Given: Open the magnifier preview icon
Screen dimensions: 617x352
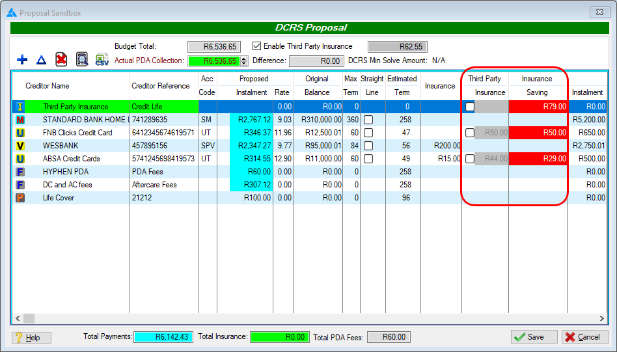Looking at the screenshot, I should coord(82,60).
